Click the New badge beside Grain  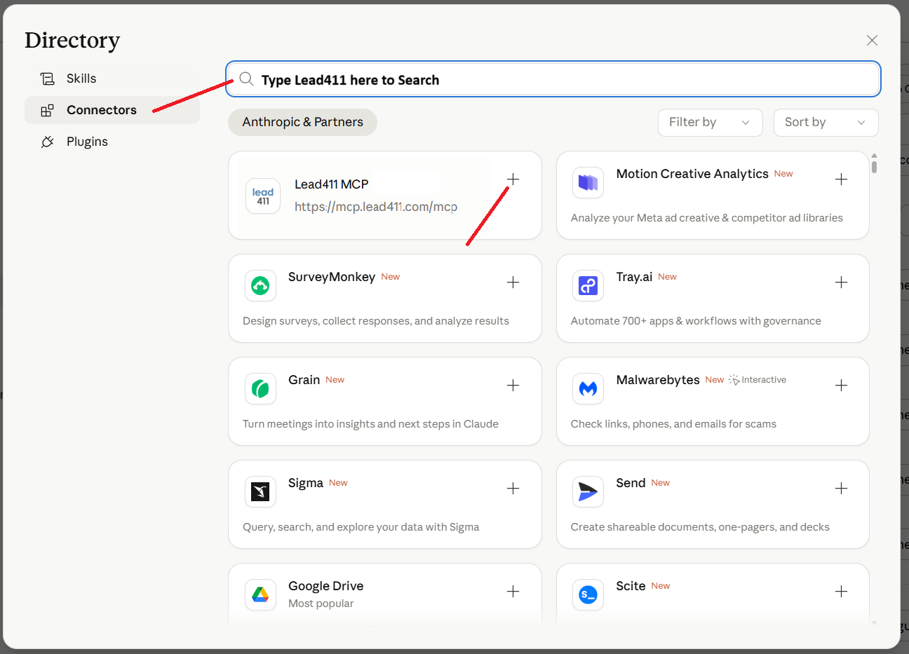(x=335, y=380)
